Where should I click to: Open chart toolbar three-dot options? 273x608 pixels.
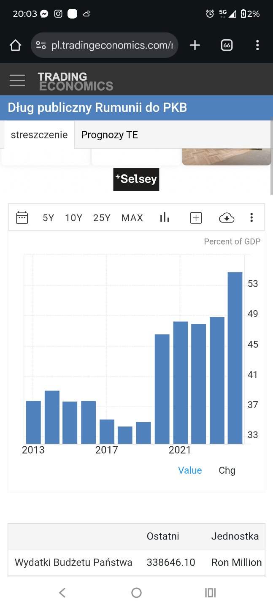[251, 218]
